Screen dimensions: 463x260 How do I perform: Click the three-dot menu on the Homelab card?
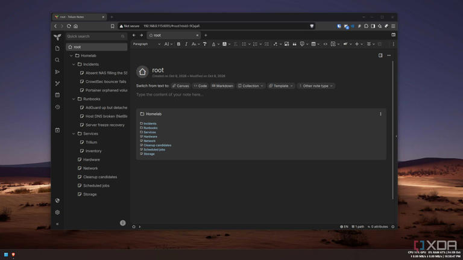tap(380, 114)
